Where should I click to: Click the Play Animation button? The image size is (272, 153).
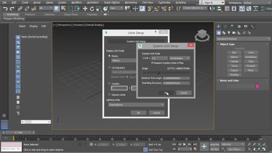[x=184, y=144]
